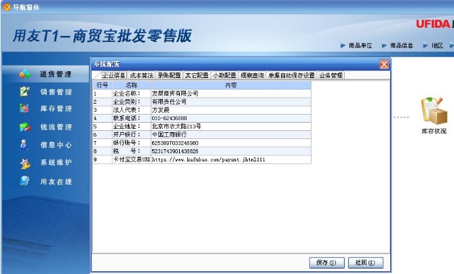Go to the 单据自动保存设置 tab

click(x=292, y=75)
